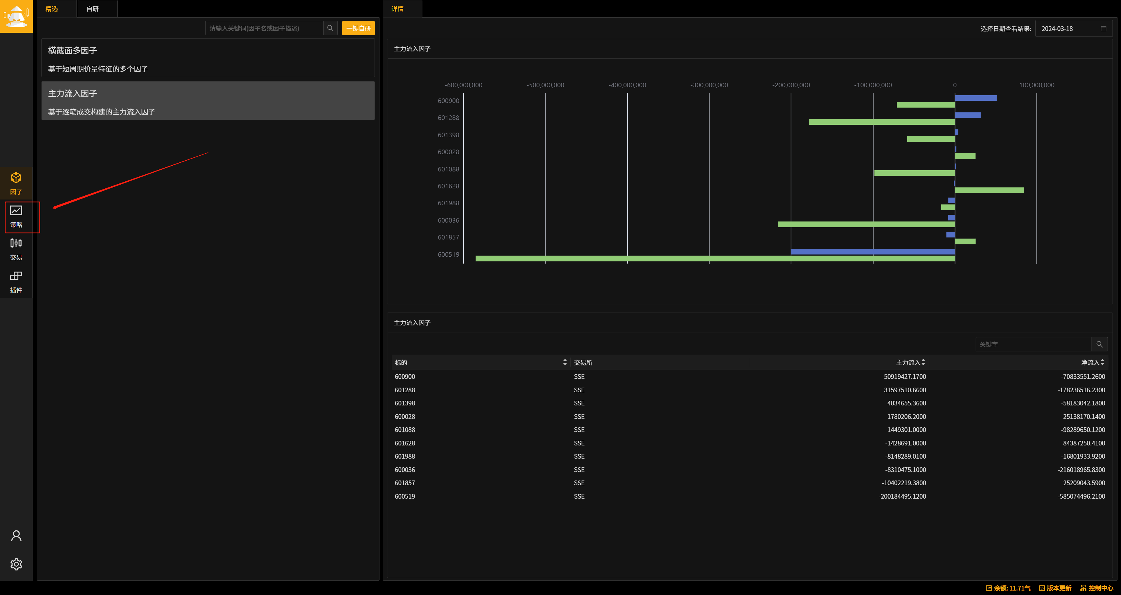
Task: Open the user account profile icon
Action: coord(16,536)
